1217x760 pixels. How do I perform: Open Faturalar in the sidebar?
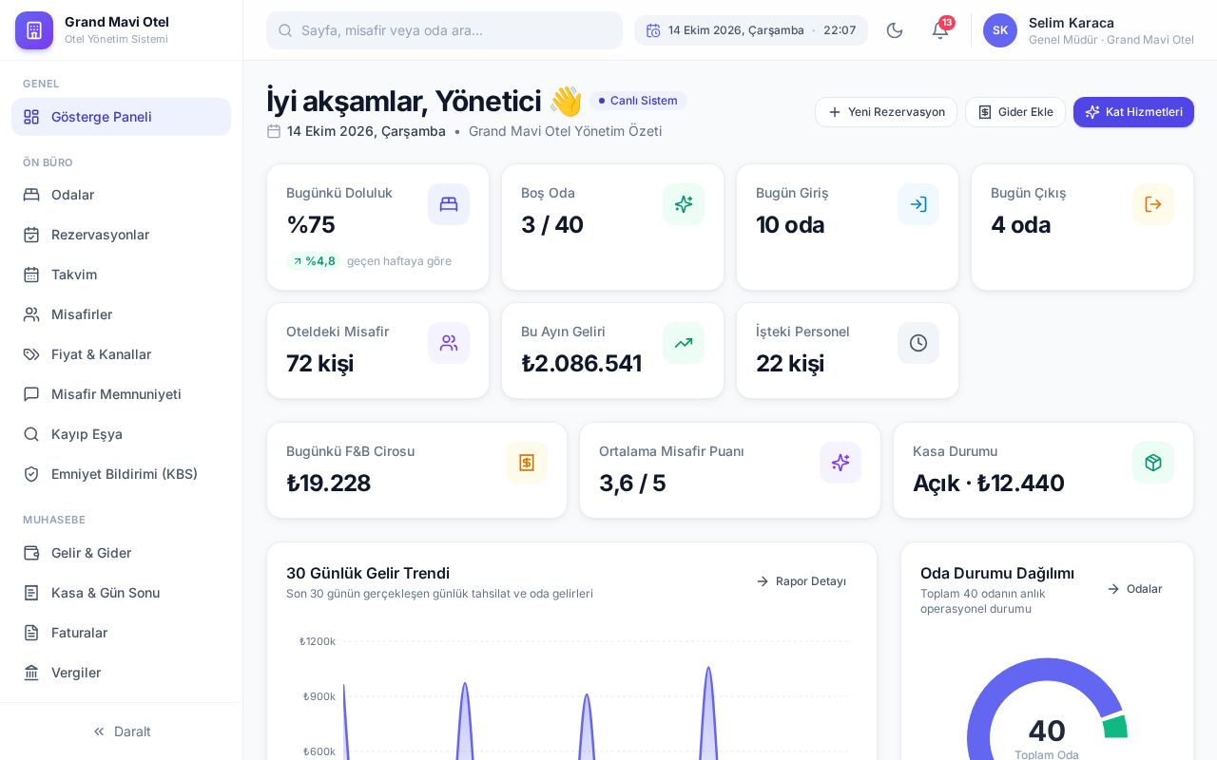tap(121, 633)
